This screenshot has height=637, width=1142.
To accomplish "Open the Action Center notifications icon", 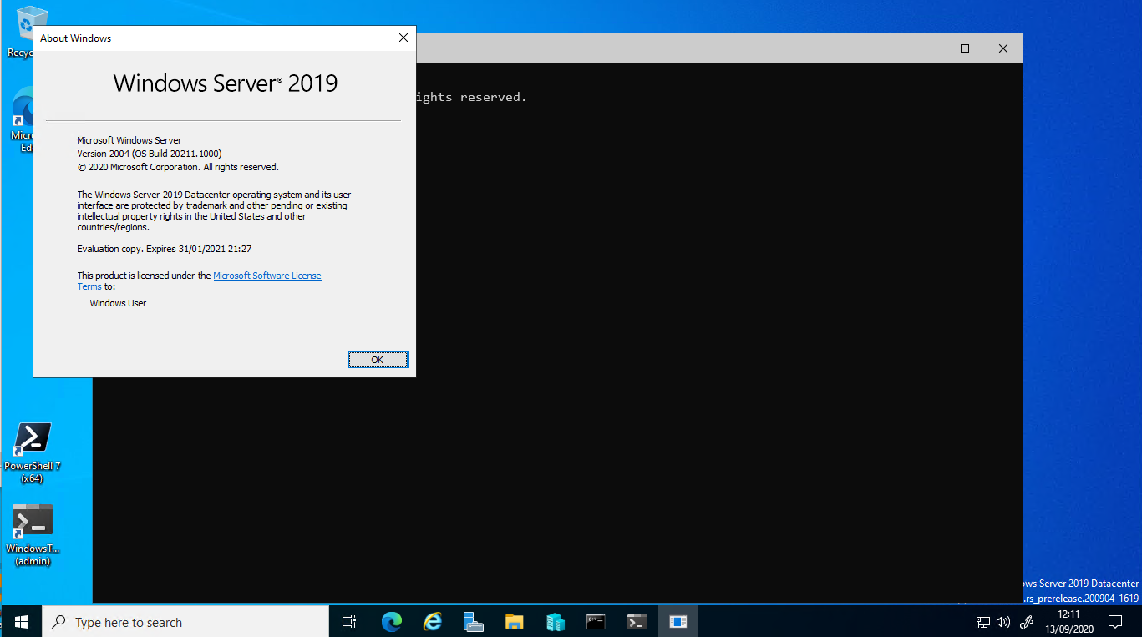I will pos(1115,622).
